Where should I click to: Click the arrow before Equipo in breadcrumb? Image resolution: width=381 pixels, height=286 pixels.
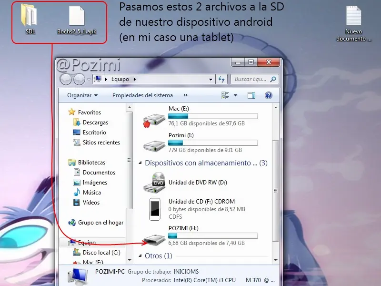106,79
